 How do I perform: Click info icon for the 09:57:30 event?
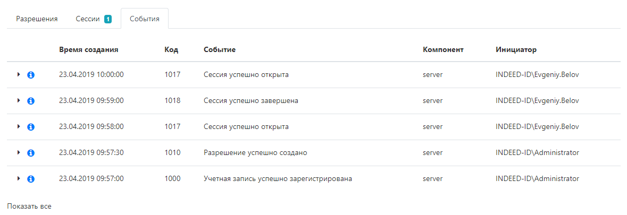point(31,153)
